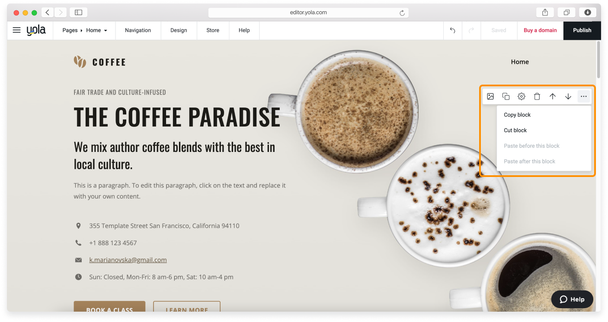Toggle the Safari sidebar button
The width and height of the screenshot is (608, 322).
78,13
